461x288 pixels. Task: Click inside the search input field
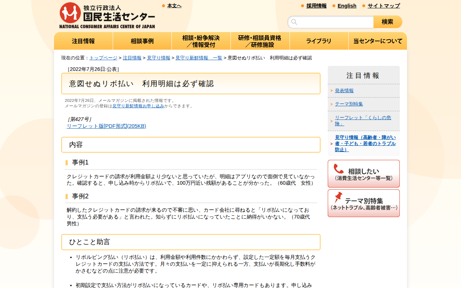point(331,22)
